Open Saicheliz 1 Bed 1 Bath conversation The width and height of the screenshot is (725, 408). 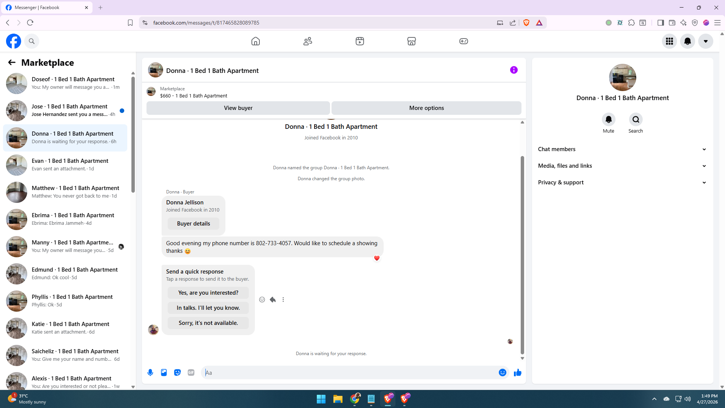65,355
